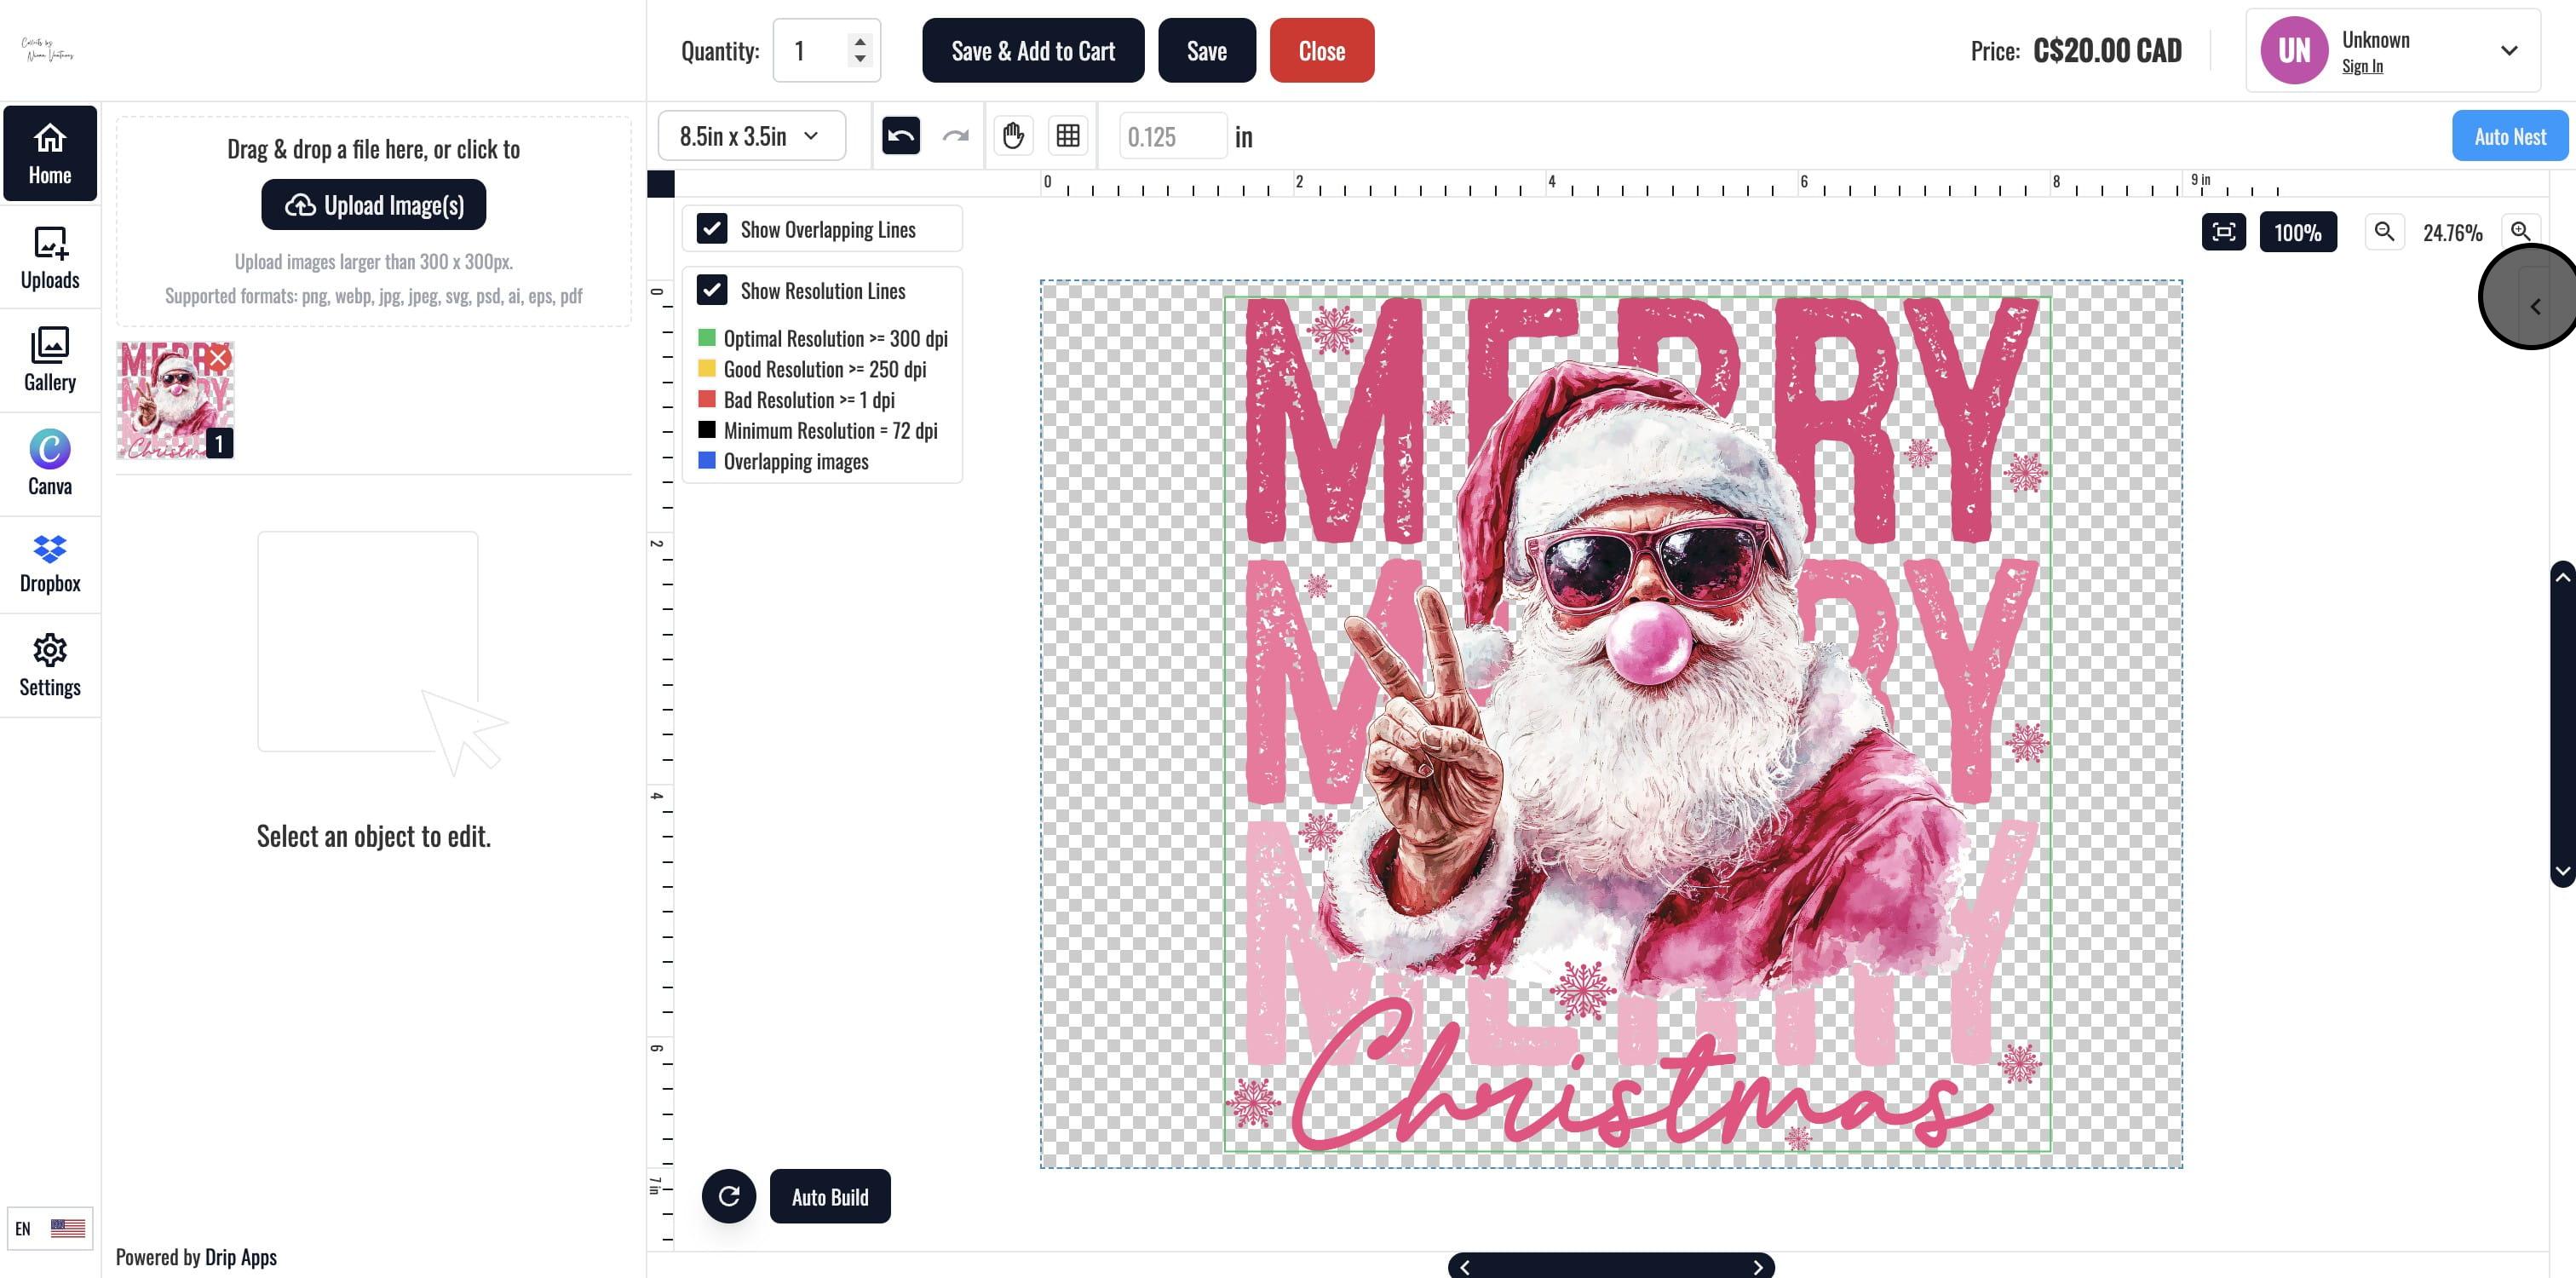Click Save & Add to Cart
Image resolution: width=2576 pixels, height=1278 pixels.
tap(1032, 51)
